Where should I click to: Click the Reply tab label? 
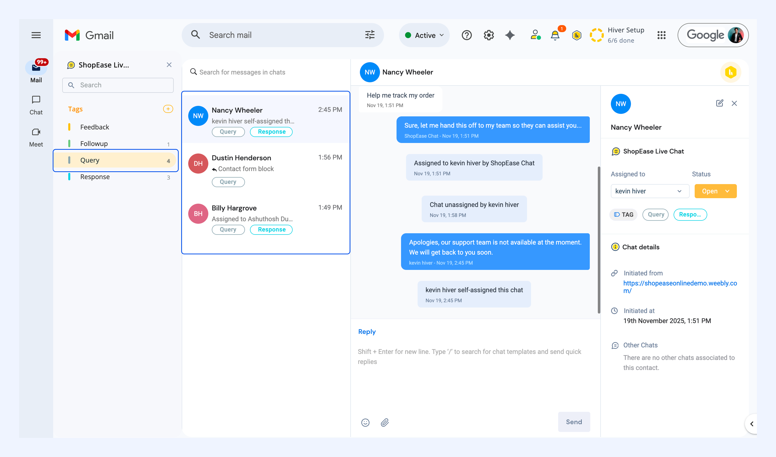click(367, 332)
